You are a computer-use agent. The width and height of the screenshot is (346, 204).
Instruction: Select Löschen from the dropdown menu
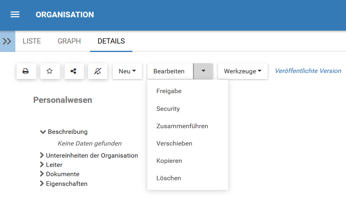168,178
